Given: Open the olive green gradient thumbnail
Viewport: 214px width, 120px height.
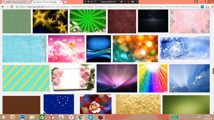Looking at the screenshot, I should [x=186, y=105].
